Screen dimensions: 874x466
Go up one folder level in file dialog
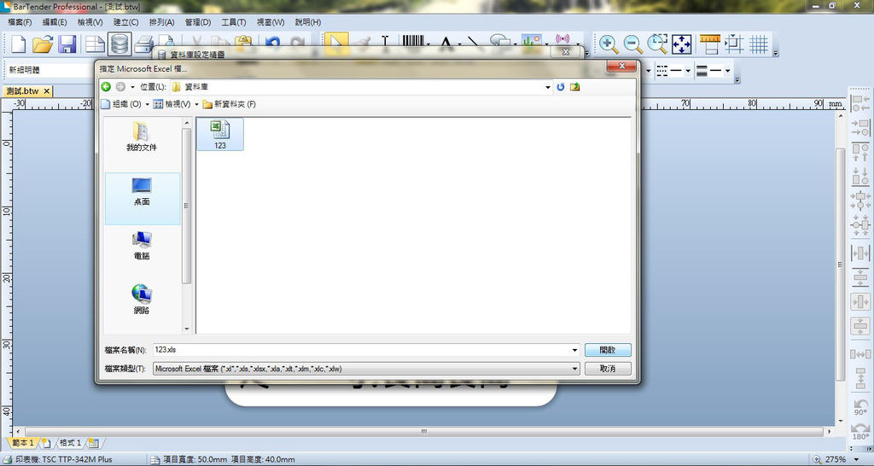[575, 87]
